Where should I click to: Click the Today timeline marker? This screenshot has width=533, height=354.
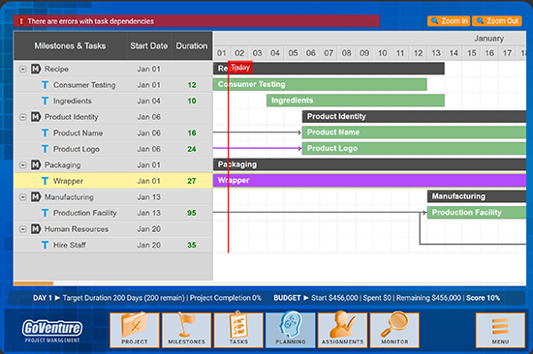[x=240, y=67]
